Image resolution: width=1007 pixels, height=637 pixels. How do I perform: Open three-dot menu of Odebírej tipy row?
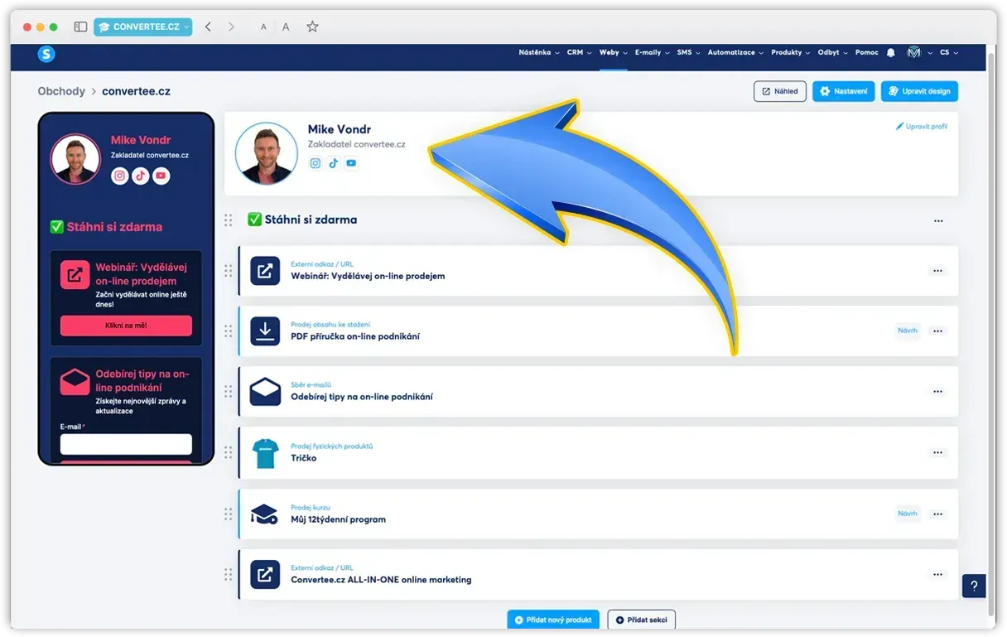(937, 392)
